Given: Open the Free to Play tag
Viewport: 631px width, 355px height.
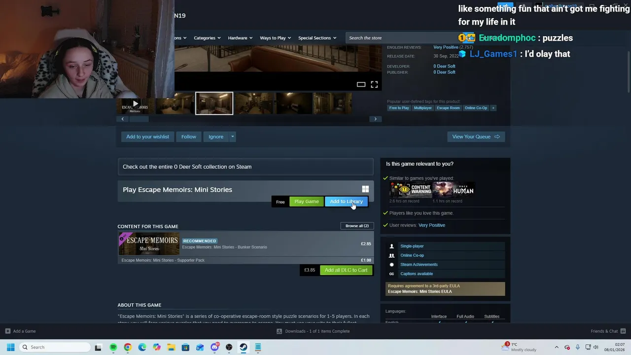Looking at the screenshot, I should 399,108.
